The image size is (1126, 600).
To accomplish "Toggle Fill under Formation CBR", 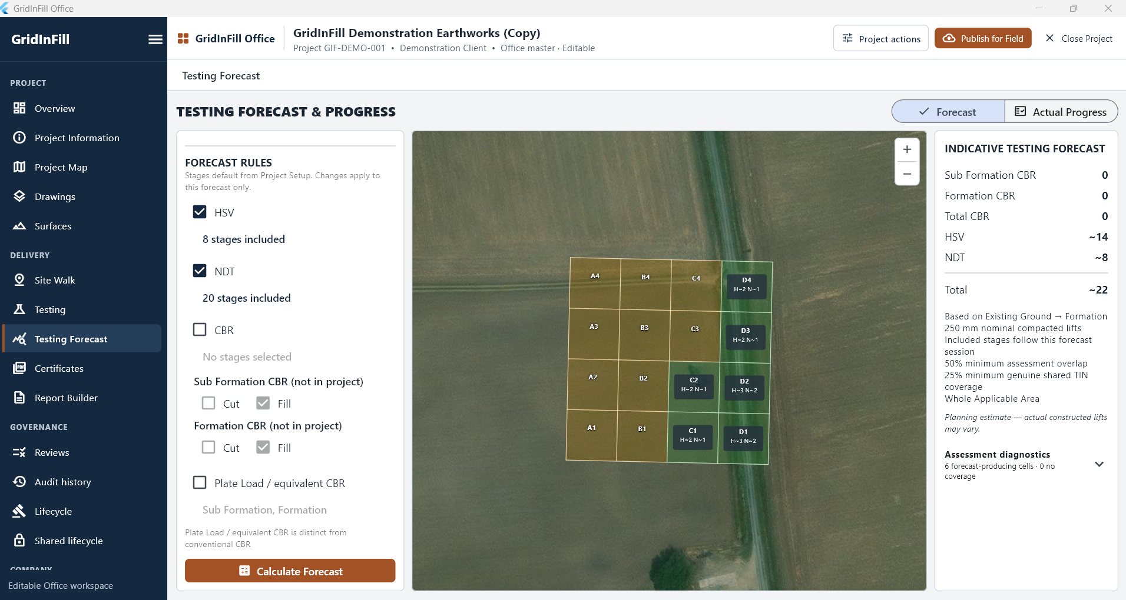I will (x=263, y=447).
